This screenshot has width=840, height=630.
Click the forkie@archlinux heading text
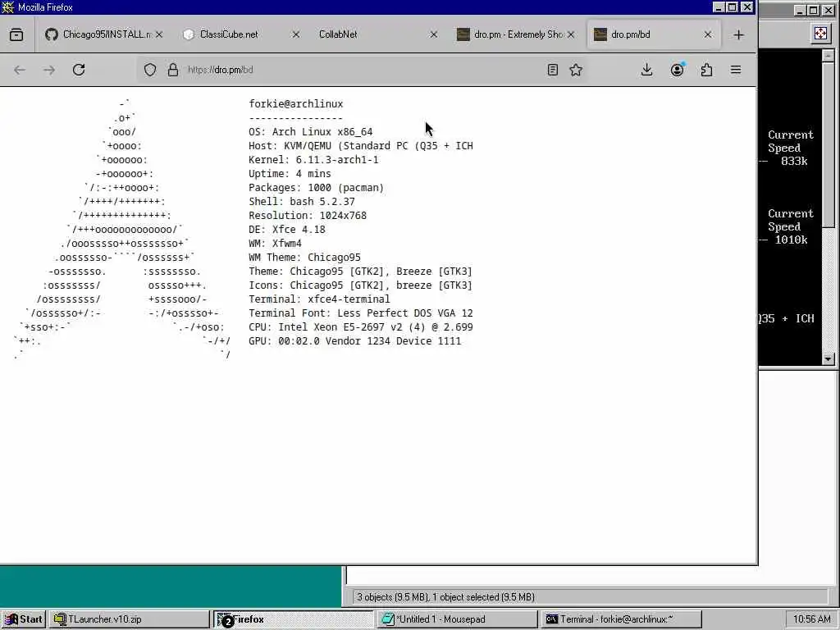click(x=295, y=104)
